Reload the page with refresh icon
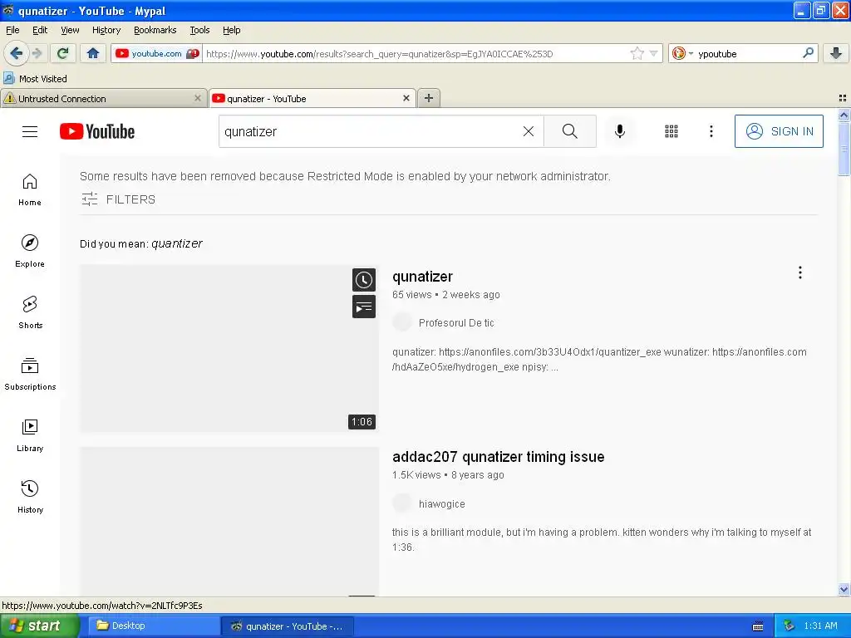The height and width of the screenshot is (638, 851). point(63,53)
